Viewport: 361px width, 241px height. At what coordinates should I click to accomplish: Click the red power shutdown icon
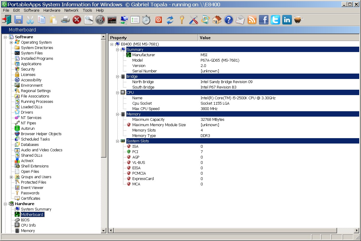tap(158, 20)
